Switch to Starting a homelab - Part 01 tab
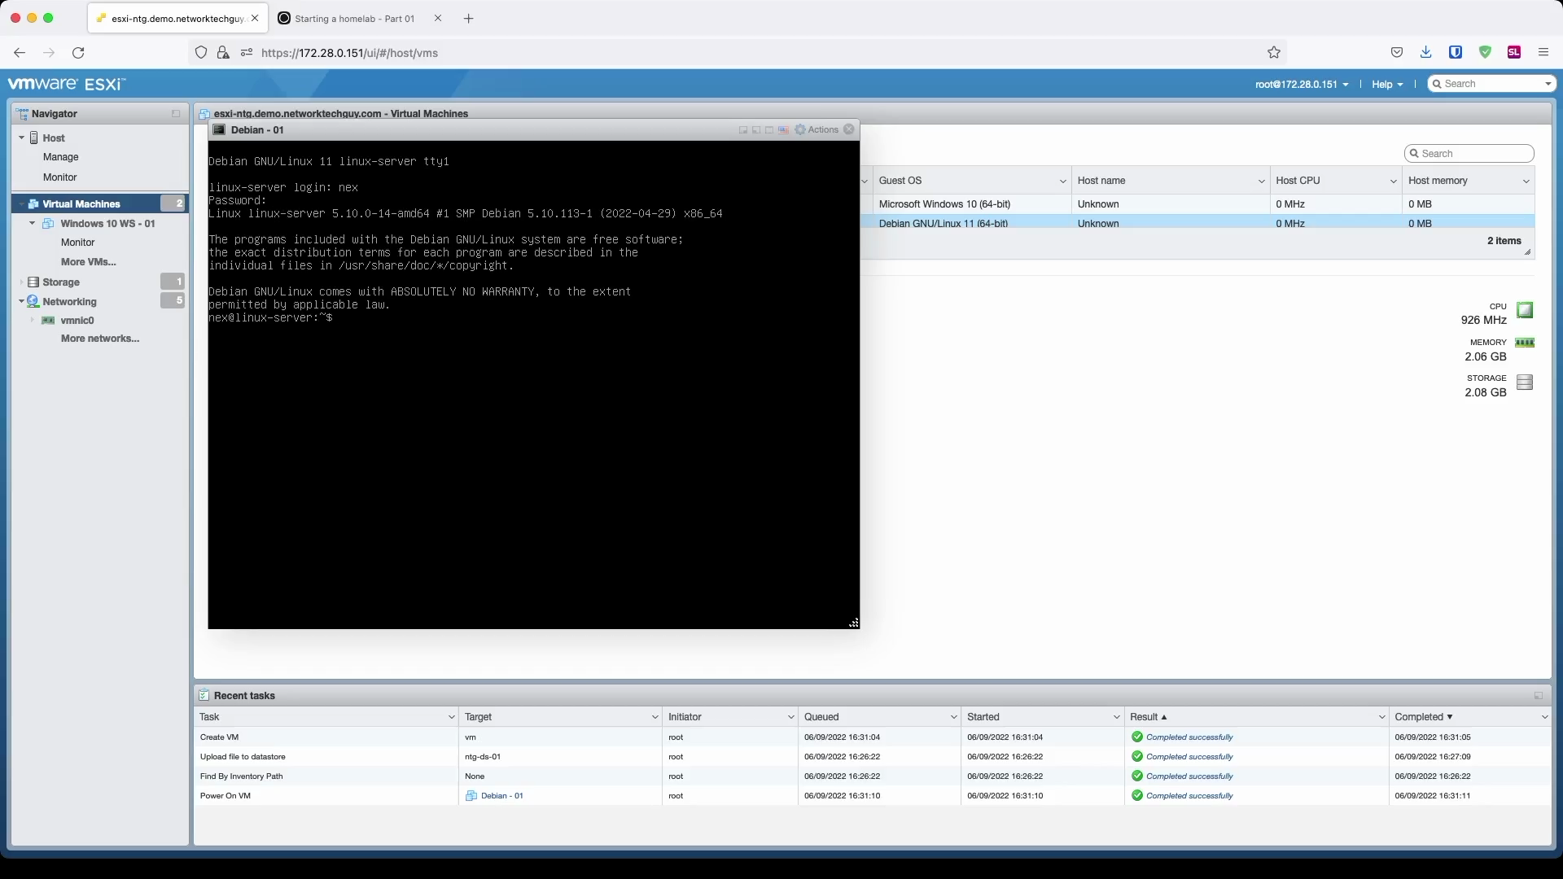 pyautogui.click(x=354, y=18)
